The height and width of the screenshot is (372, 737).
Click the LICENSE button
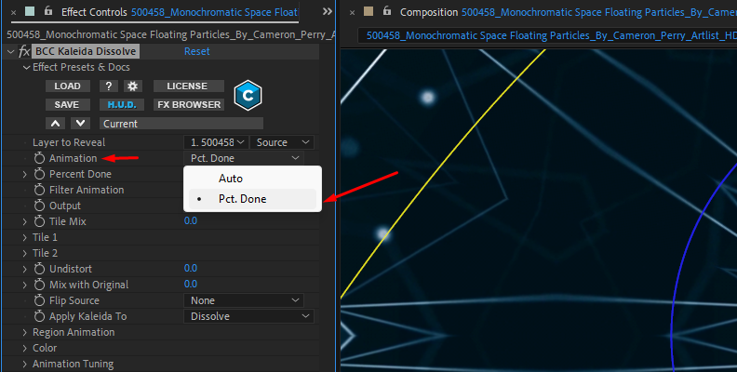[187, 86]
